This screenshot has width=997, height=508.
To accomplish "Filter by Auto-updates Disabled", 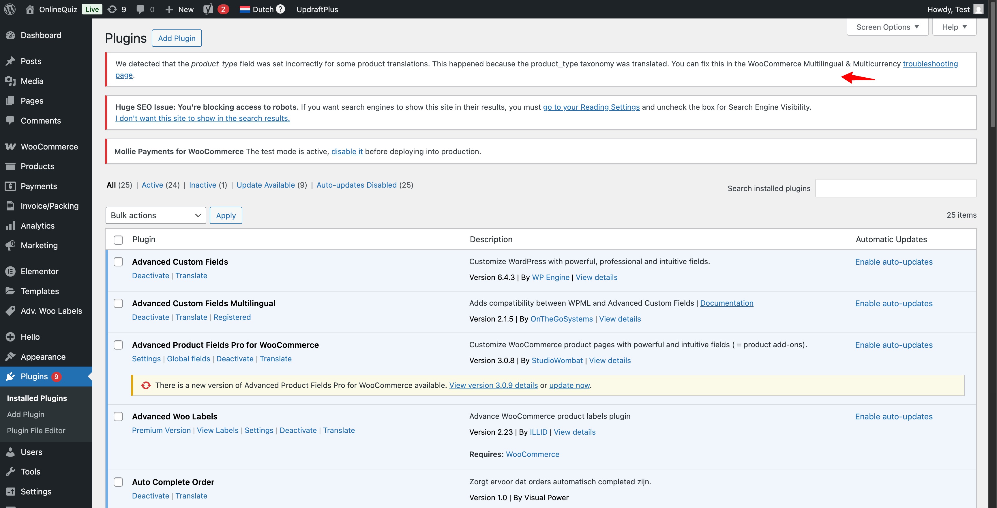I will (357, 185).
